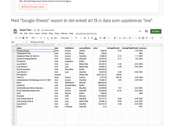This screenshot has height=134, width=174.
Task: Toggle bold formatting
Action: pyautogui.click(x=85, y=38)
